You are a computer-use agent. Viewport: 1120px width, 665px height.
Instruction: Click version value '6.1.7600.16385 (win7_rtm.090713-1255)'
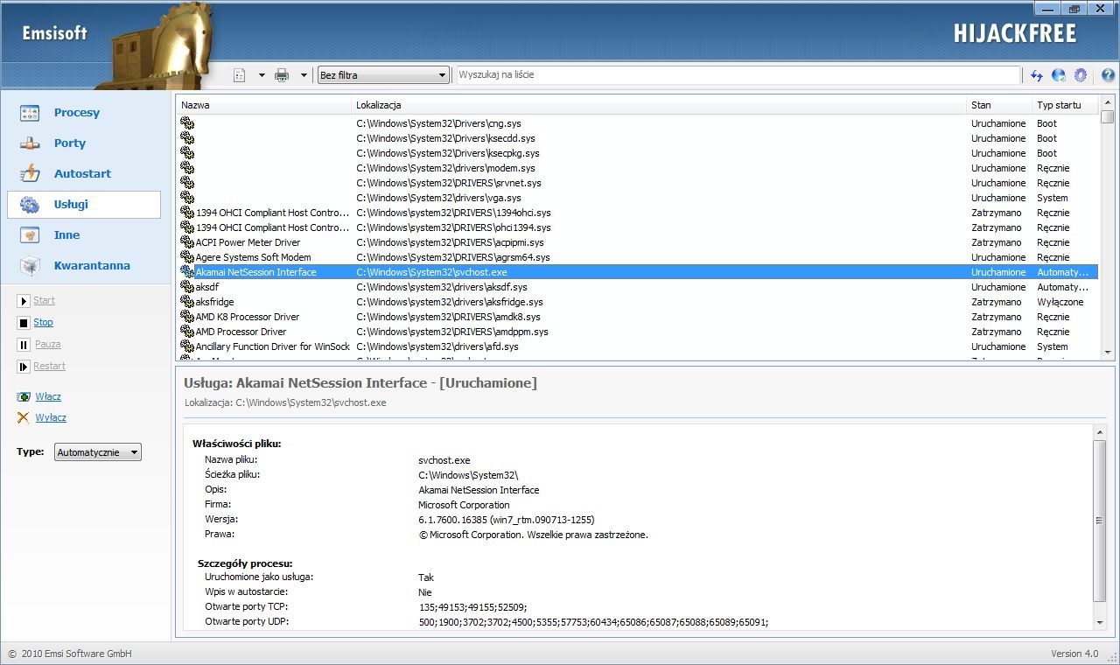(507, 520)
